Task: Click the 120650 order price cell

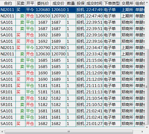Action: (43, 16)
